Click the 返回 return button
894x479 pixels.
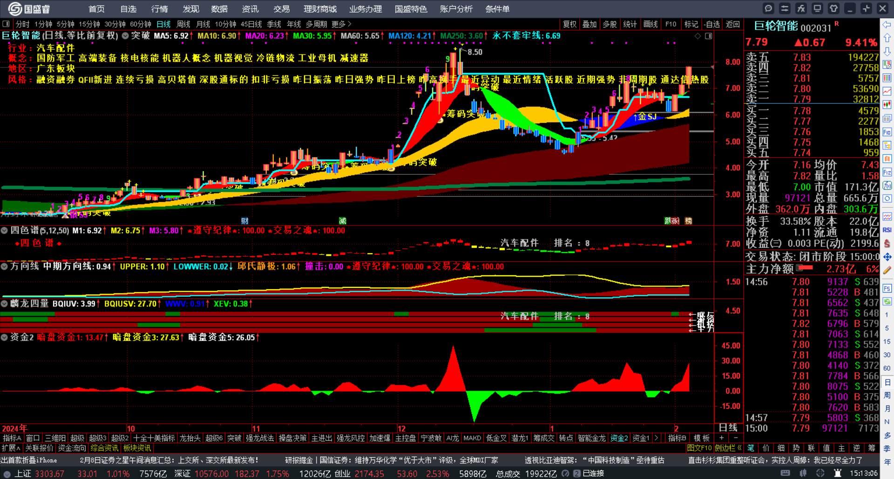[x=733, y=24]
